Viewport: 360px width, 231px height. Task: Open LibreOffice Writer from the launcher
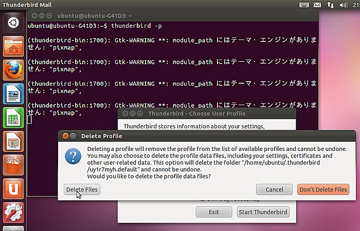pyautogui.click(x=13, y=94)
